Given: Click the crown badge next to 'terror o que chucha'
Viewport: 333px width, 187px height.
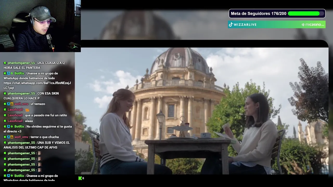Looking at the screenshot, I should pyautogui.click(x=12, y=137).
